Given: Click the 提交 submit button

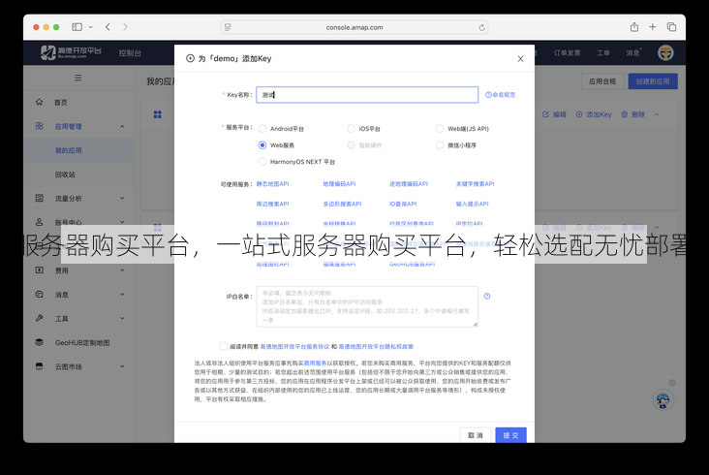Looking at the screenshot, I should pyautogui.click(x=511, y=434).
